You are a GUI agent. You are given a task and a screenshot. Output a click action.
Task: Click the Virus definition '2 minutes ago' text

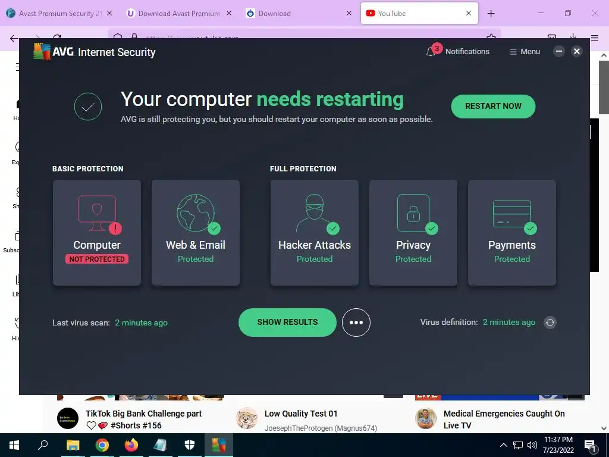click(x=509, y=322)
